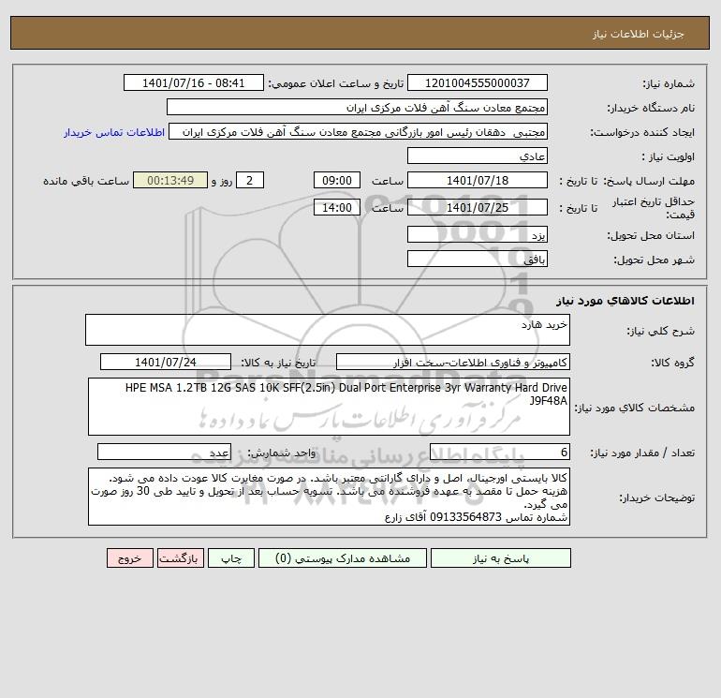The width and height of the screenshot is (721, 698).
Task: Click the مهلت ارسال پاسخ label
Action: (649, 181)
